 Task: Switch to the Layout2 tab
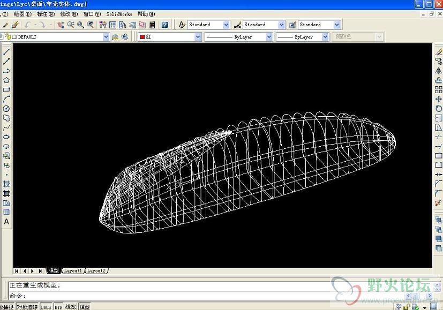(x=96, y=271)
